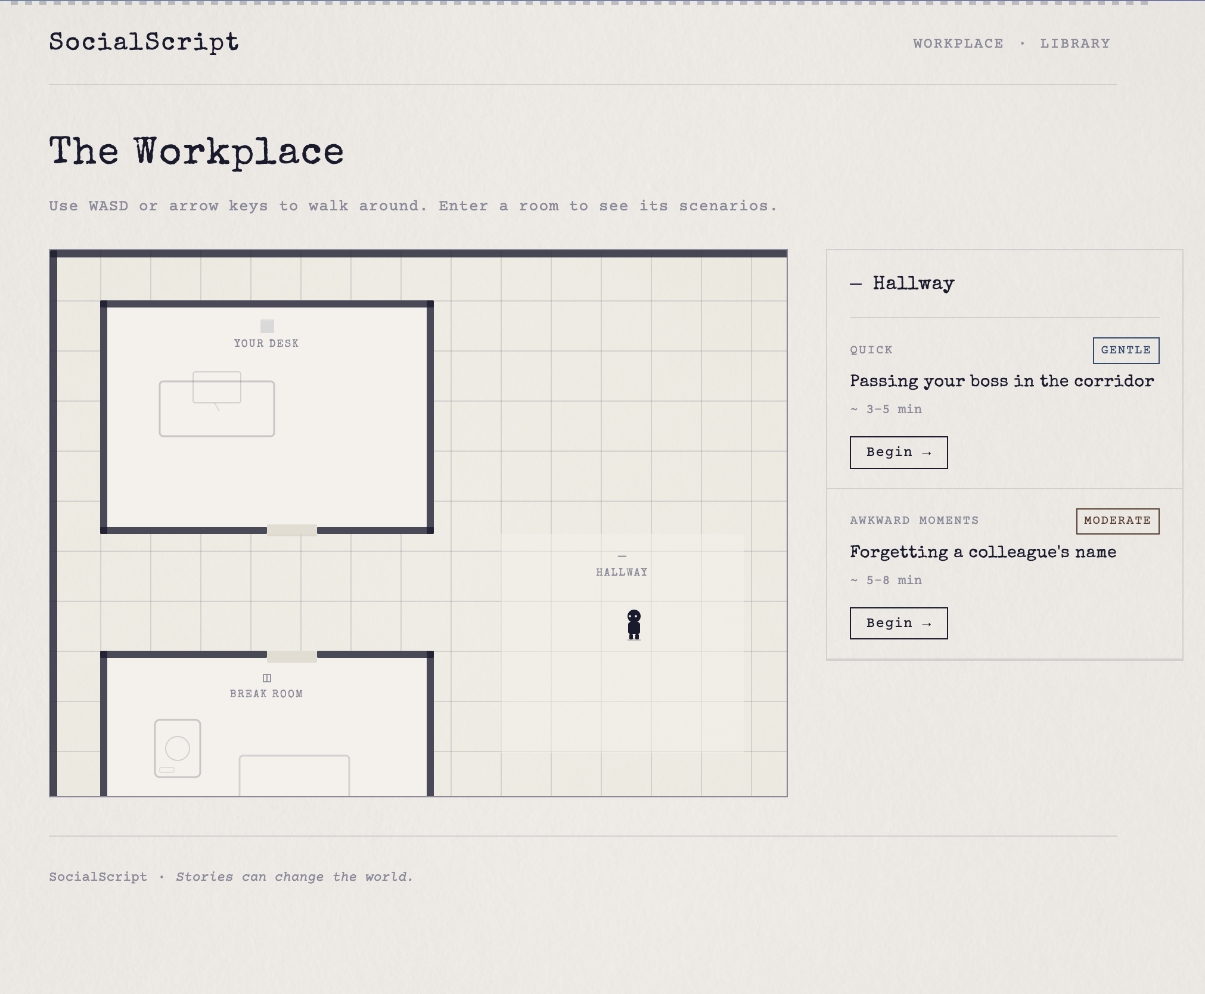
Task: Open the Workplace nav item
Action: tap(958, 44)
